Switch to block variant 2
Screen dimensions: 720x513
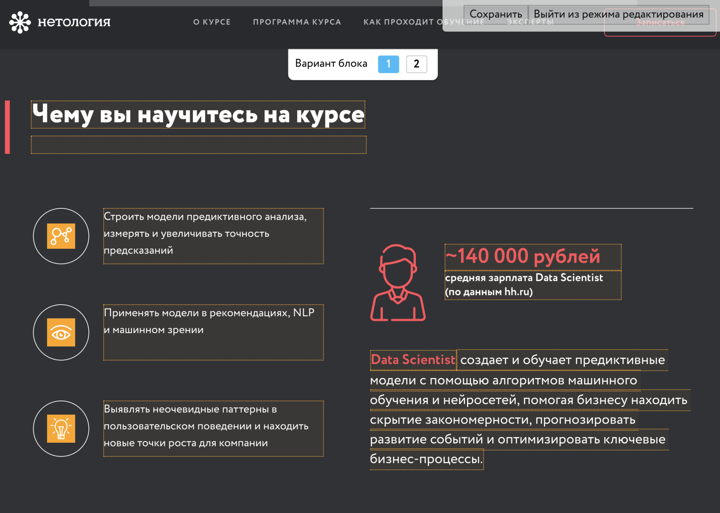coord(416,64)
